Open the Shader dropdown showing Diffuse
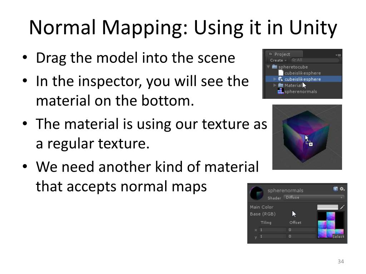Screen dimensions: 366x274 314,198
